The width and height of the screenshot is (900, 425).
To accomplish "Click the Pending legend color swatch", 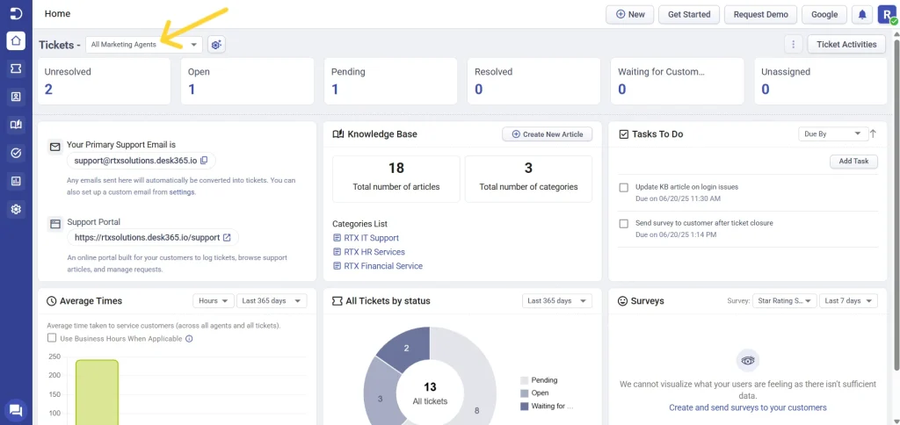I will click(524, 380).
